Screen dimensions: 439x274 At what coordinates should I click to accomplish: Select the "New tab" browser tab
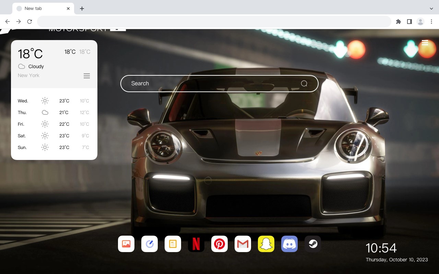tap(43, 9)
